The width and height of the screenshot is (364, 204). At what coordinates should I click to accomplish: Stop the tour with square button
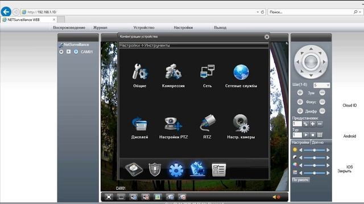coord(313,135)
